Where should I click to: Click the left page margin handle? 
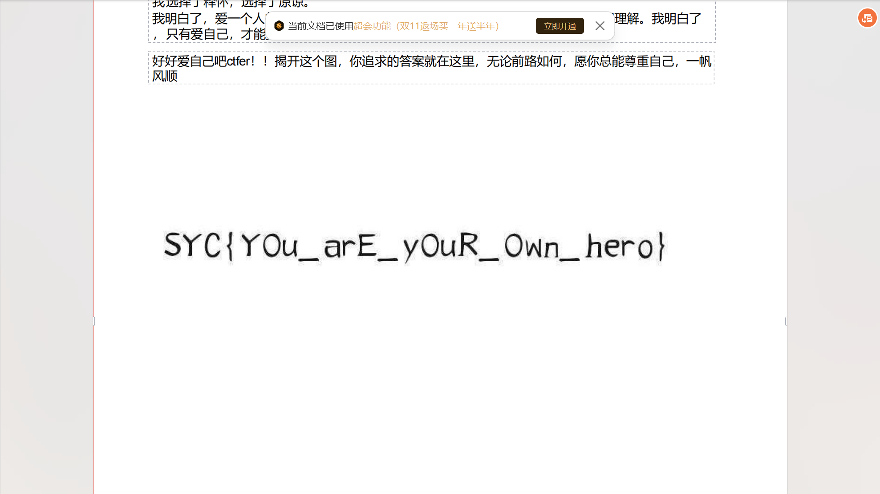tap(94, 321)
